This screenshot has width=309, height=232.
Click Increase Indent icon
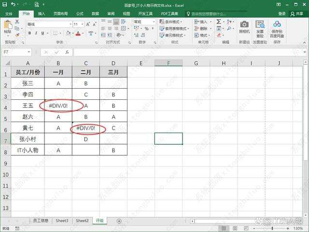click(110, 35)
